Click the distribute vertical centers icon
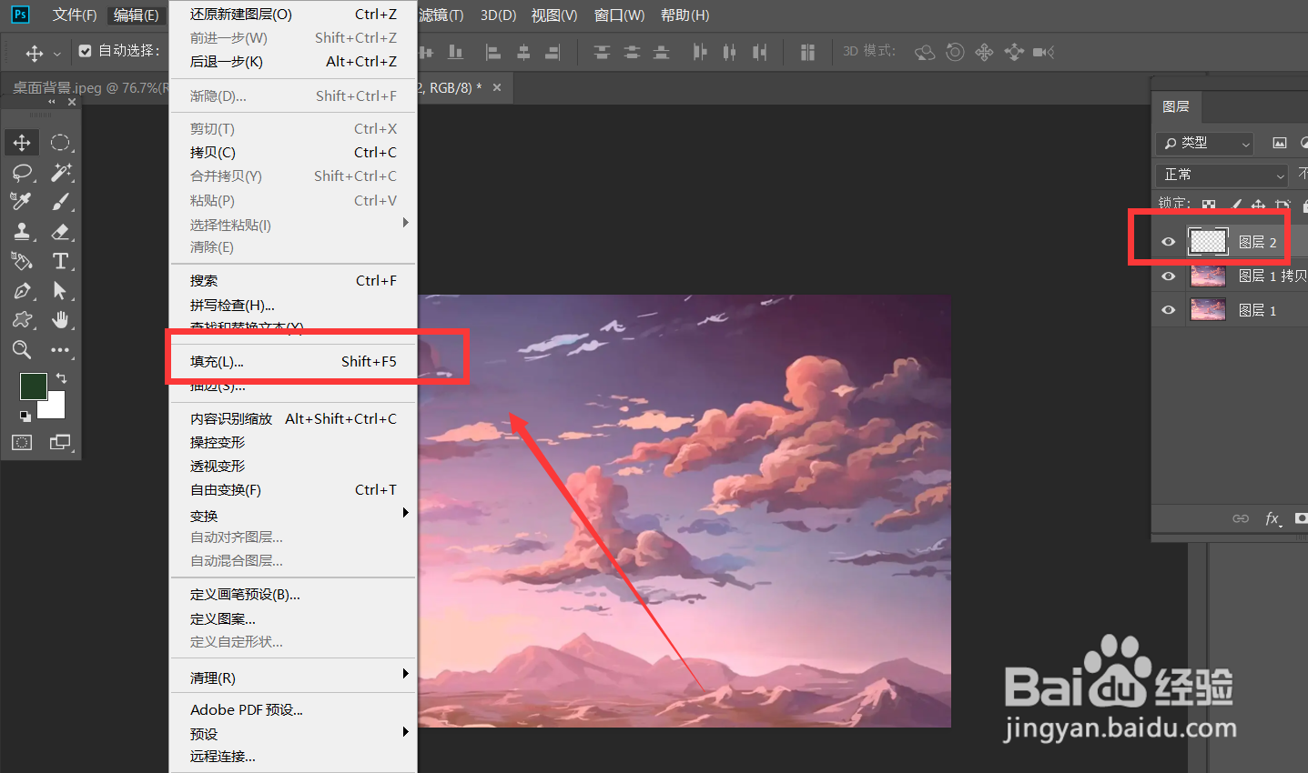The height and width of the screenshot is (773, 1308). pyautogui.click(x=632, y=52)
